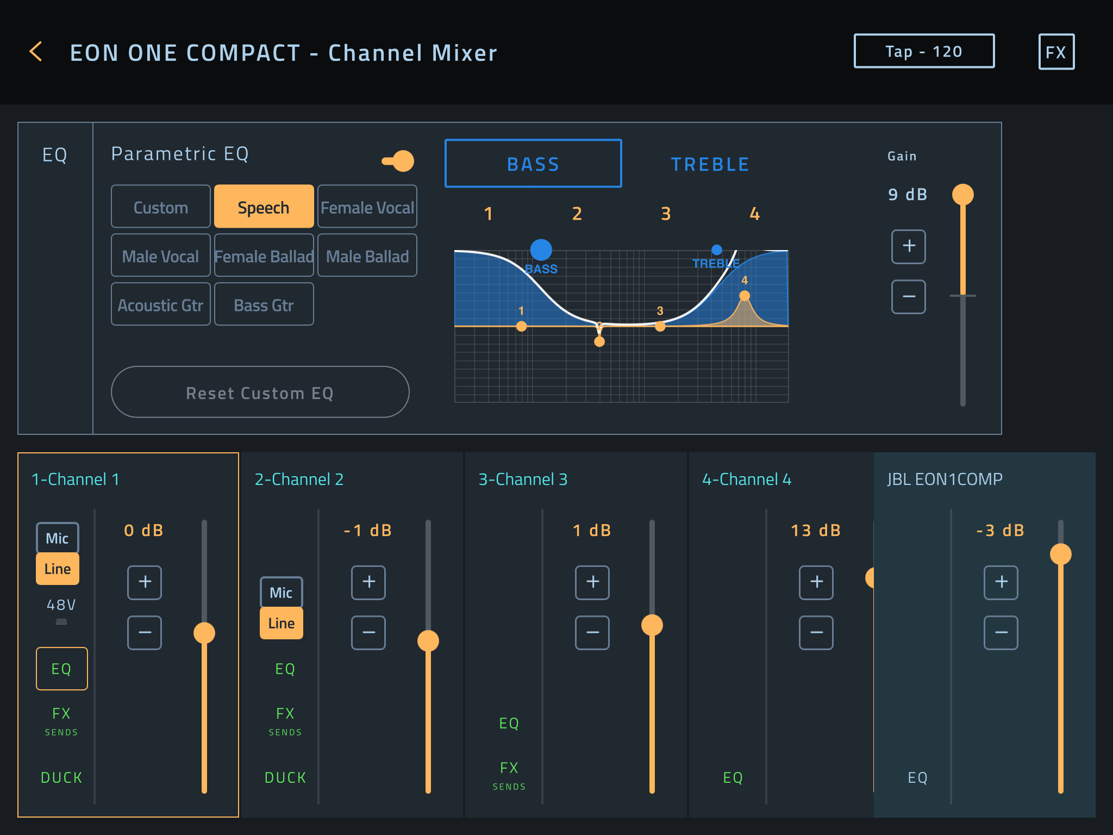The image size is (1113, 835).
Task: Increase EQ gain with plus button
Action: 908,246
